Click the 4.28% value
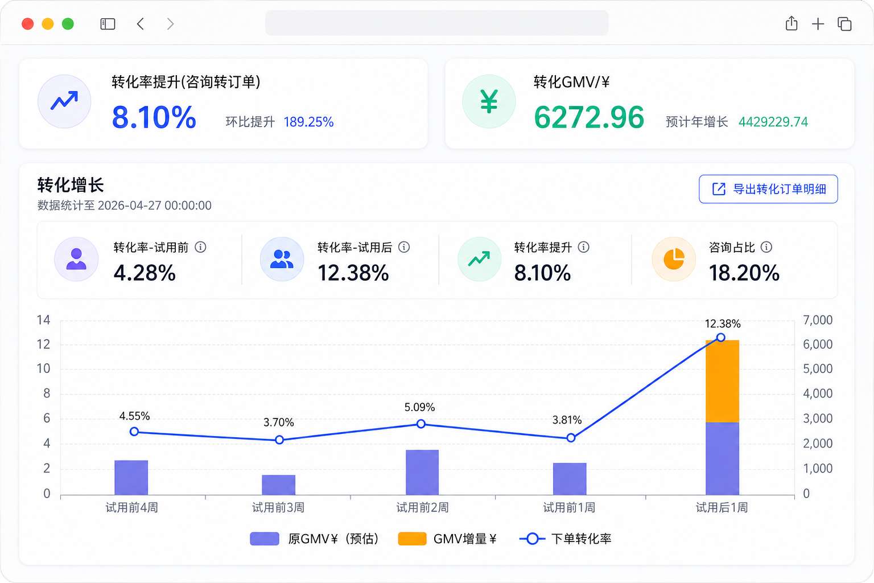This screenshot has height=583, width=874. click(x=145, y=273)
